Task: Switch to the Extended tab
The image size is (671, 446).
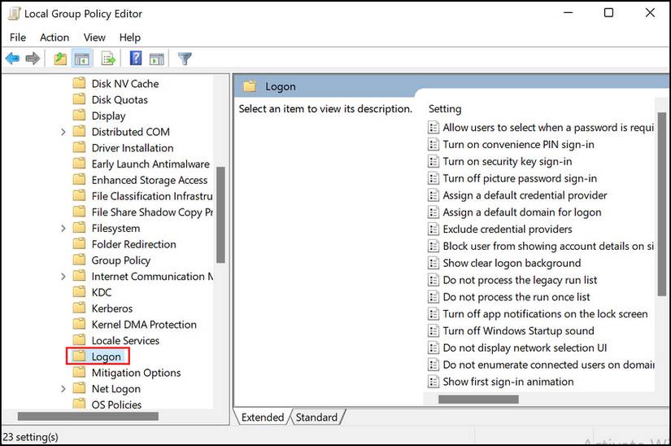Action: tap(263, 417)
